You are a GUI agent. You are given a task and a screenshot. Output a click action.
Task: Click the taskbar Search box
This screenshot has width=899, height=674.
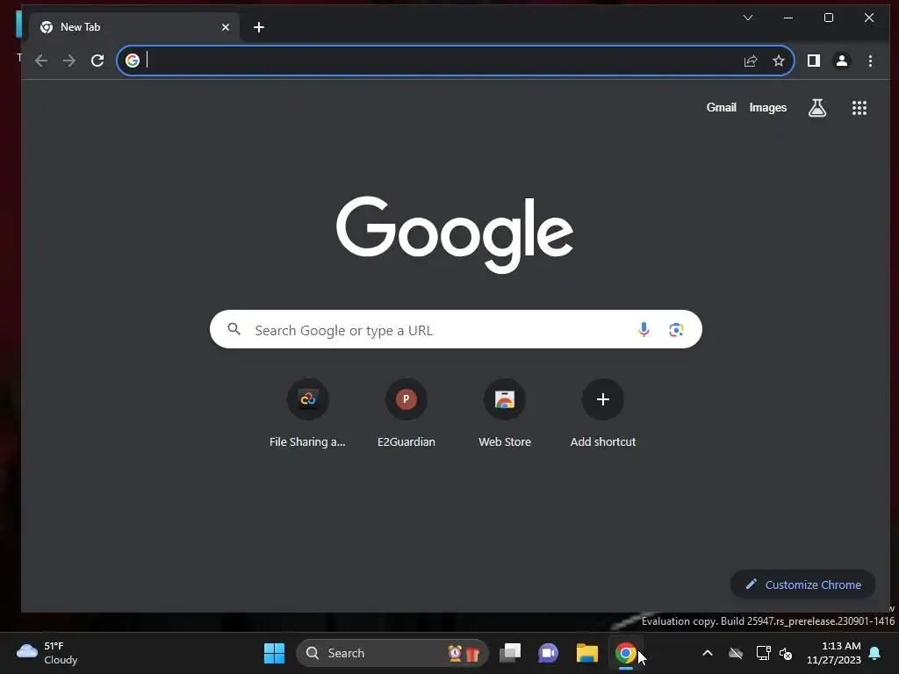click(x=392, y=653)
